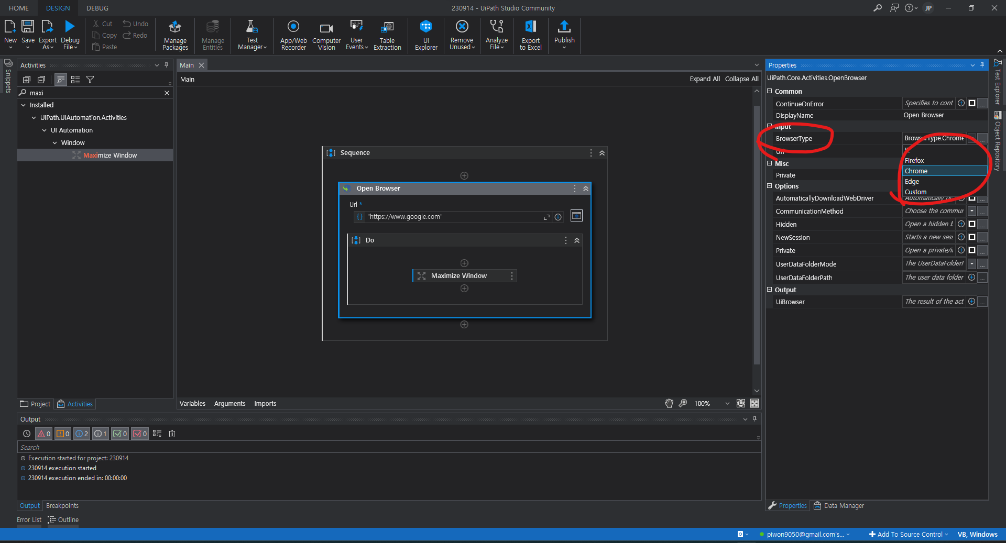Open Test Manager
Image resolution: width=1006 pixels, height=543 pixels.
coord(252,35)
